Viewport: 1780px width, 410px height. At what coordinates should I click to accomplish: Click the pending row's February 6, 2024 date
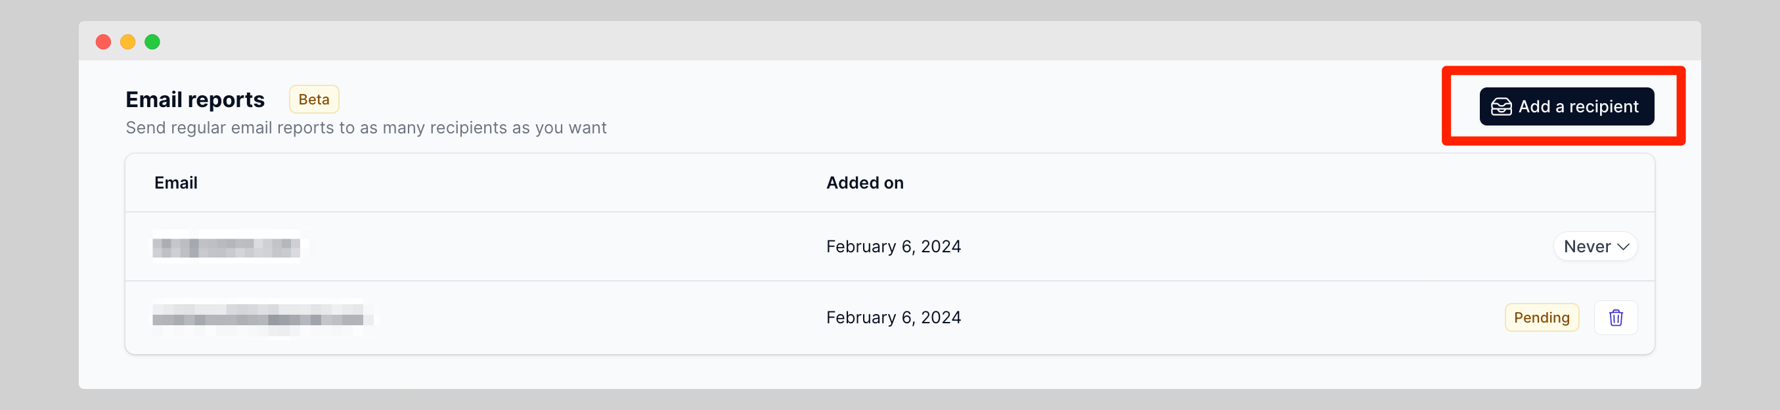893,317
